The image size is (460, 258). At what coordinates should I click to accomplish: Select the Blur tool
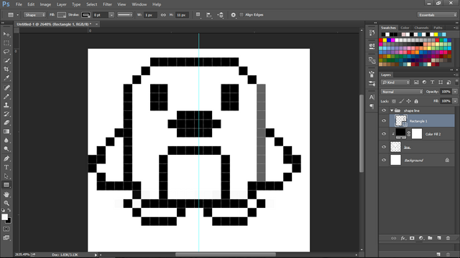tap(6, 140)
